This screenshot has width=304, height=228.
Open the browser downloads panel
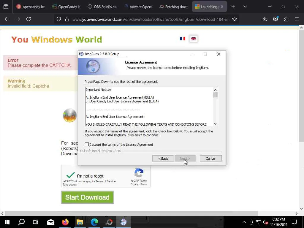[x=265, y=19]
